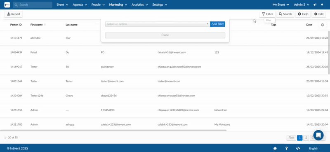
Task: Select person ID 14131175
Action: [x=16, y=38]
